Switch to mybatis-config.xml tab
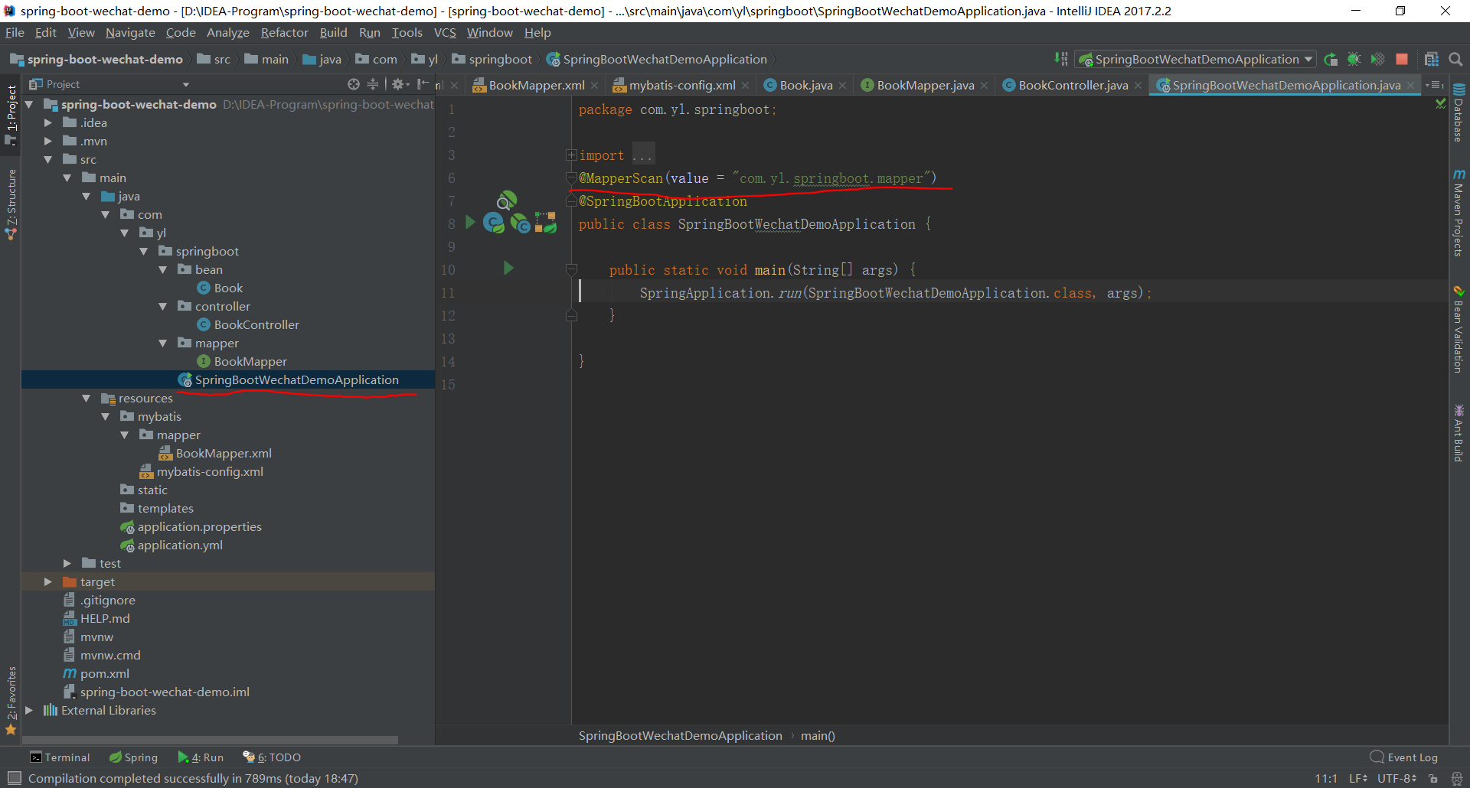Image resolution: width=1470 pixels, height=788 pixels. 681,85
